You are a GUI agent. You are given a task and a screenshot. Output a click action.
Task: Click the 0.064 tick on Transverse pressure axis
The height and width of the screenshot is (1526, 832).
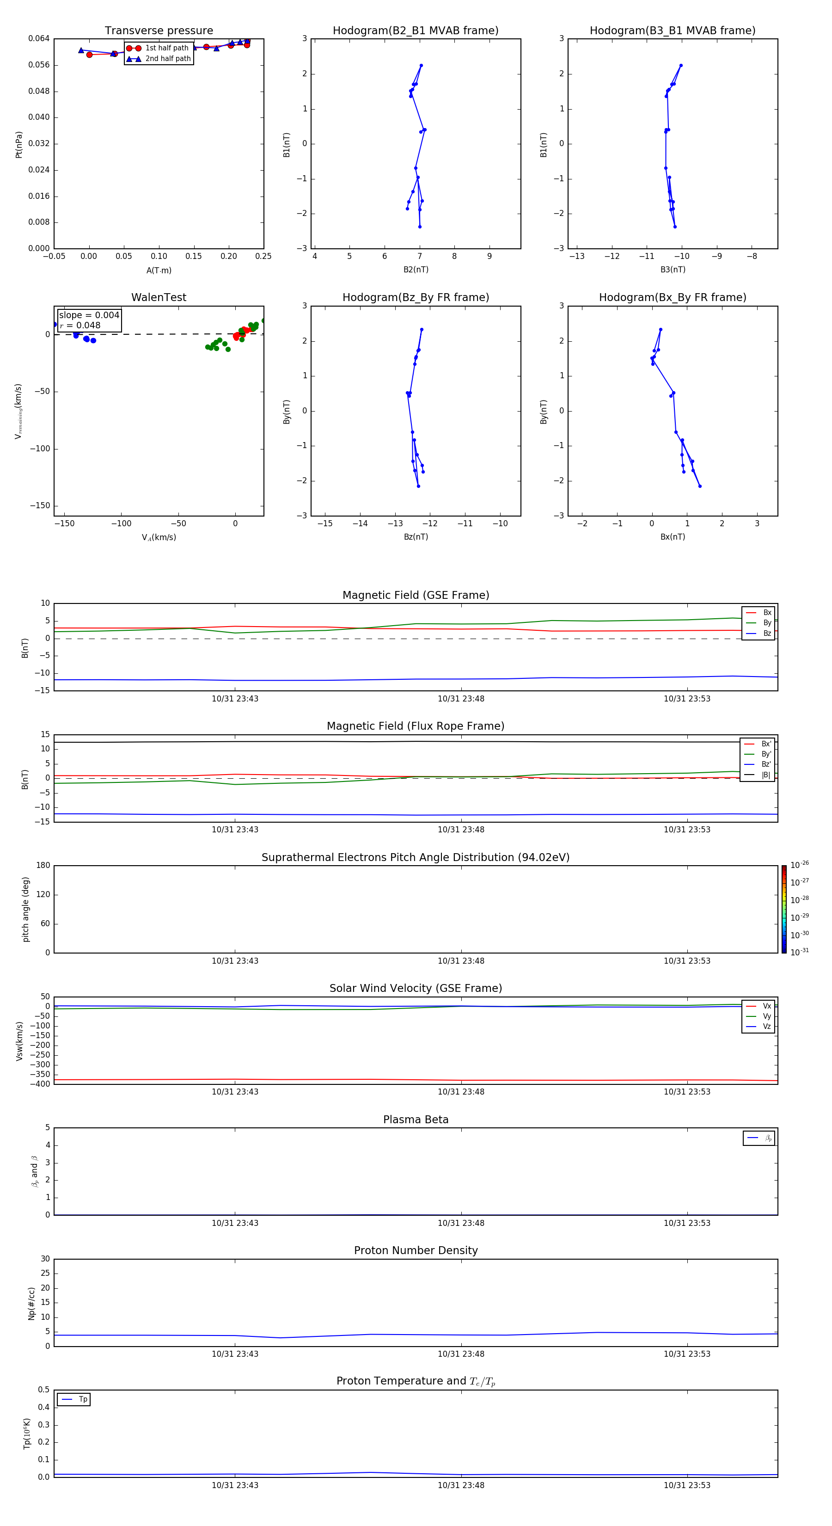click(39, 38)
